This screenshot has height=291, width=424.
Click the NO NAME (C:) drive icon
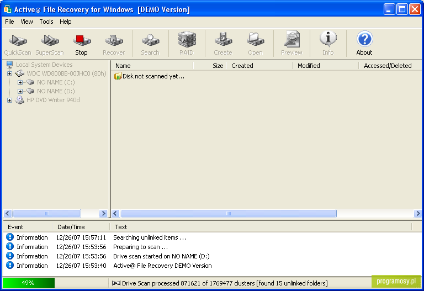tap(30, 82)
